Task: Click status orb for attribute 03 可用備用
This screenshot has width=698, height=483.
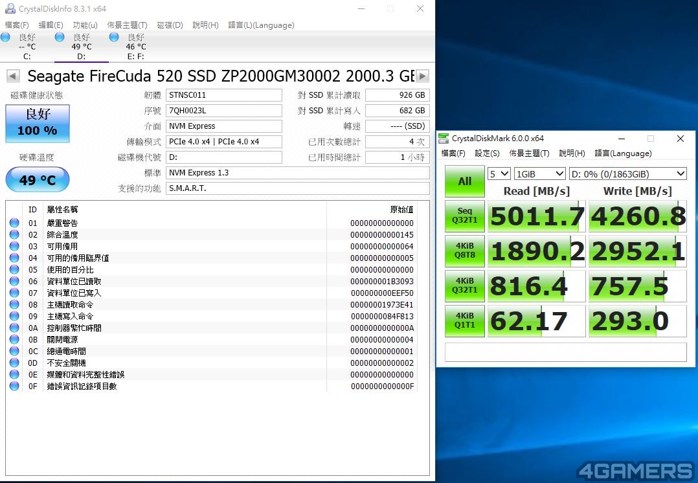Action: (14, 246)
